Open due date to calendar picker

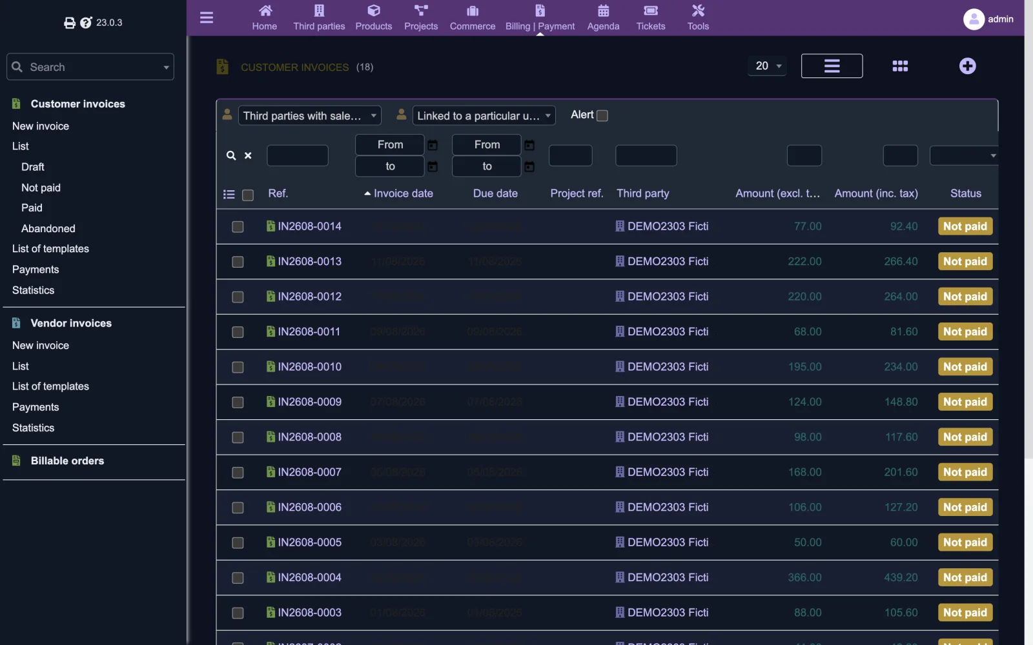tap(529, 166)
